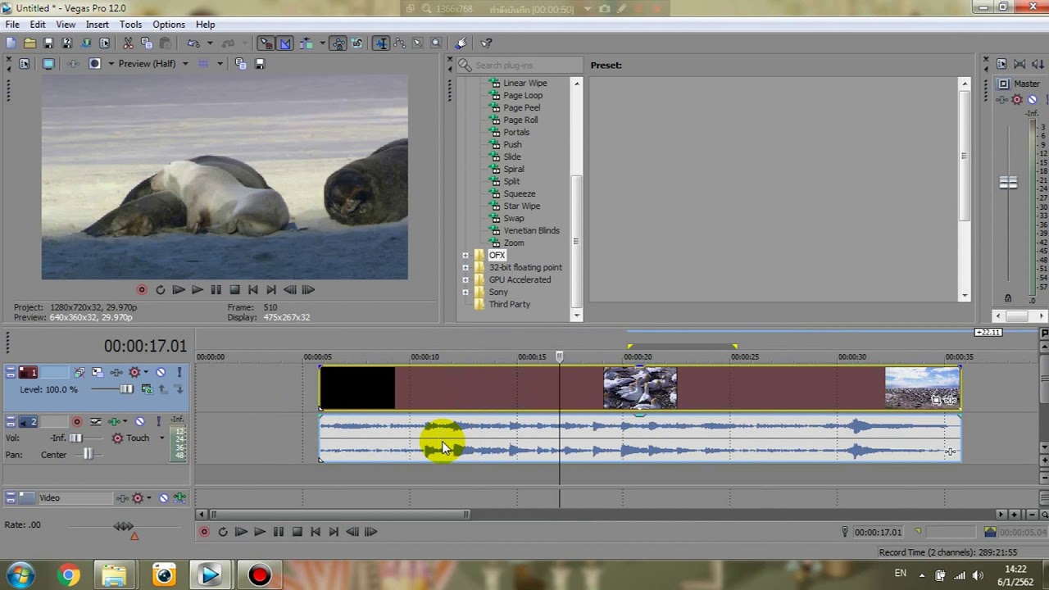
Task: Toggle Loop Playback in the preview transport
Action: [x=161, y=290]
